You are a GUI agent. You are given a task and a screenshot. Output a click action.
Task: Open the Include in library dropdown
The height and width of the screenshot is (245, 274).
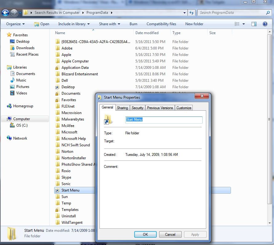click(x=74, y=24)
